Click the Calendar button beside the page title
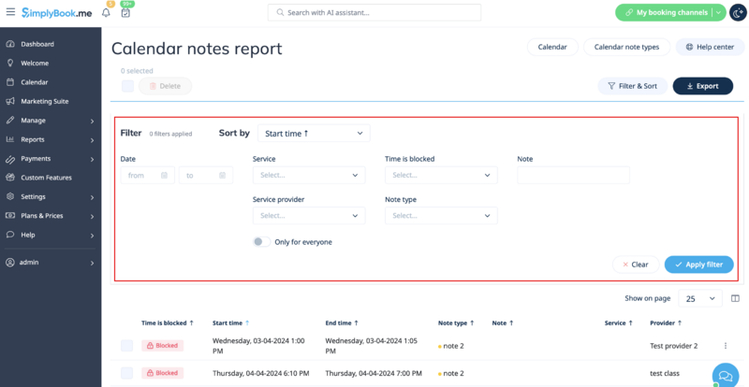 pos(552,48)
